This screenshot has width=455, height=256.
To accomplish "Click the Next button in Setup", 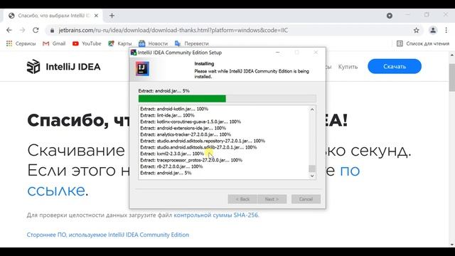I will point(272,199).
